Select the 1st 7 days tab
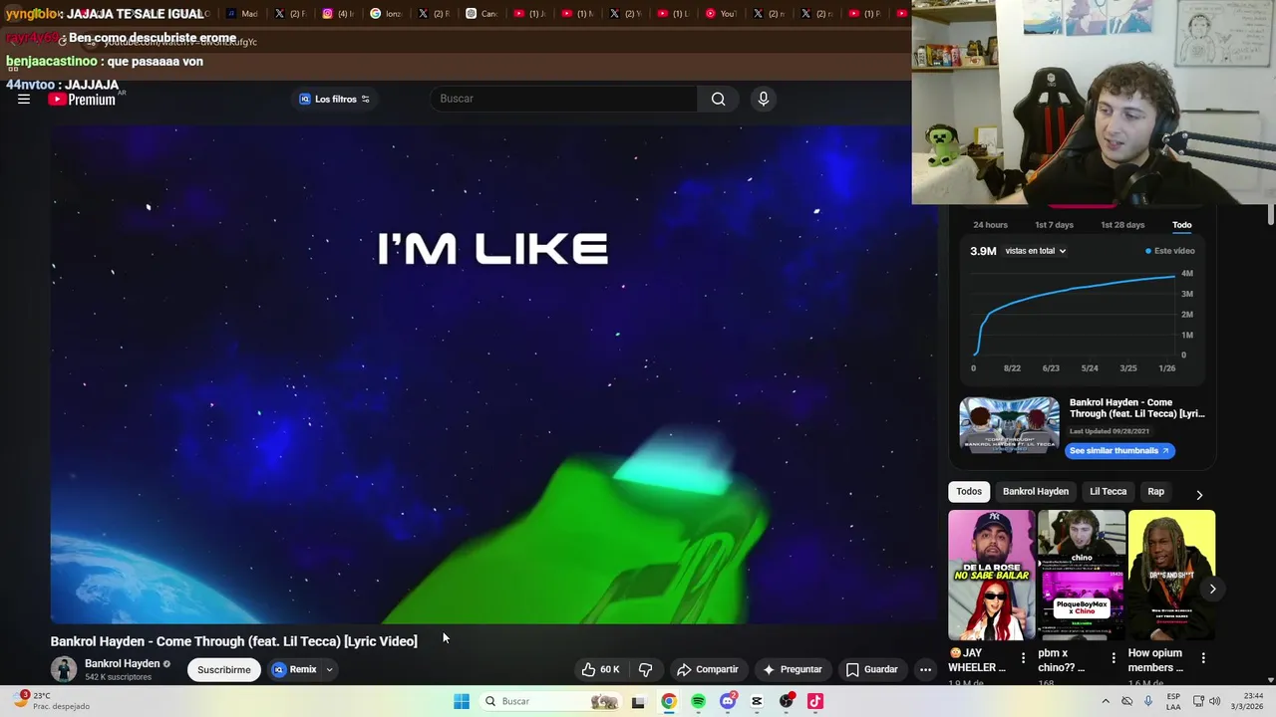This screenshot has height=717, width=1276. click(x=1054, y=225)
